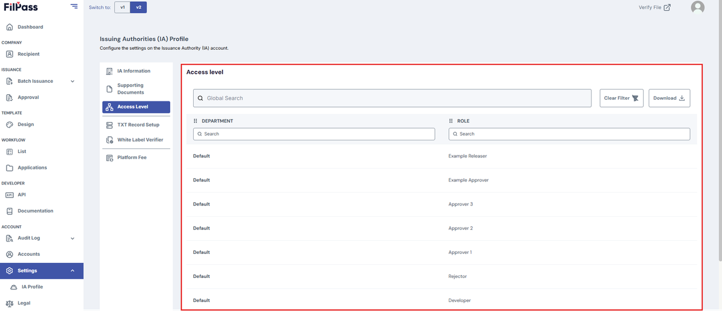The image size is (722, 311).
Task: Switch to version v2
Action: (138, 7)
